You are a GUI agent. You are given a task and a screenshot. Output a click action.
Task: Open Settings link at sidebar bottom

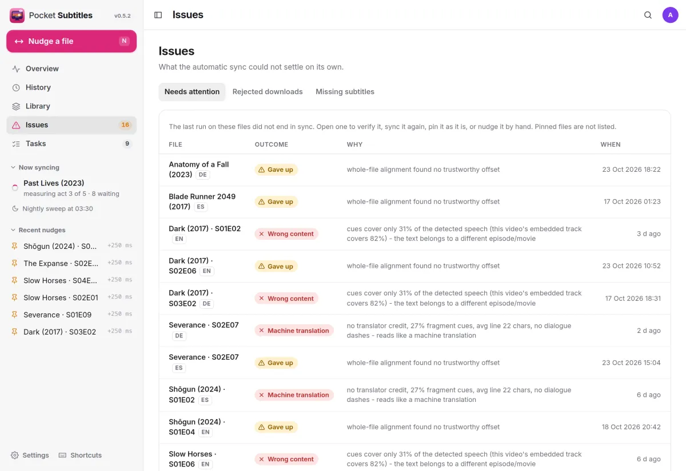click(x=30, y=455)
